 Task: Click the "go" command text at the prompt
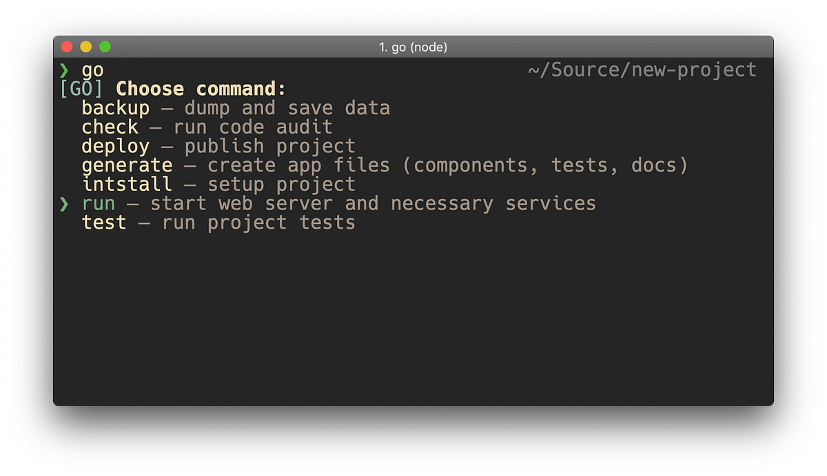(92, 70)
